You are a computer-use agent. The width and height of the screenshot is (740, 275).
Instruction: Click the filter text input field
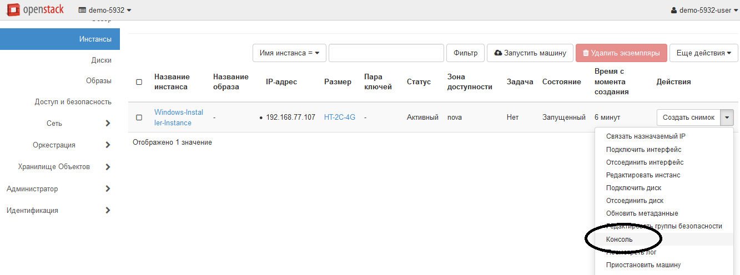[x=386, y=53]
